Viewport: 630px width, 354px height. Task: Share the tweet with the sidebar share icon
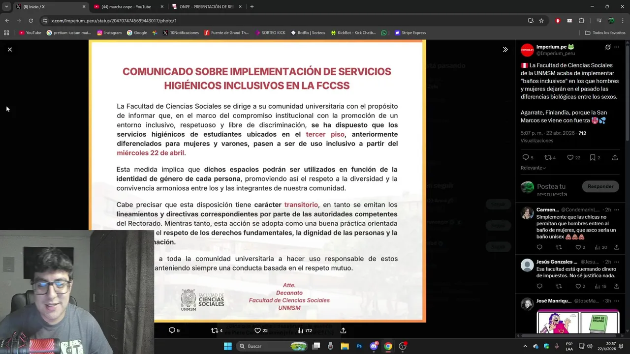[x=615, y=158]
